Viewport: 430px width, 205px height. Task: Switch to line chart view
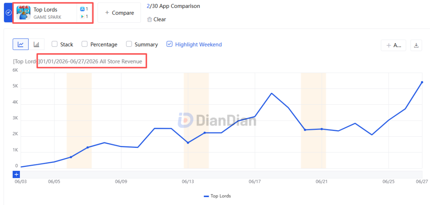point(21,44)
